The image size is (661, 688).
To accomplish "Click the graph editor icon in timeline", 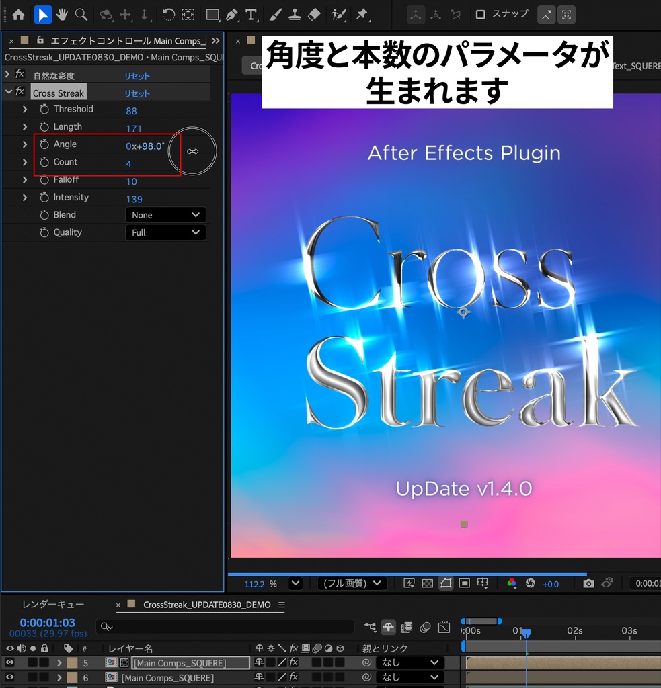I will [x=444, y=628].
